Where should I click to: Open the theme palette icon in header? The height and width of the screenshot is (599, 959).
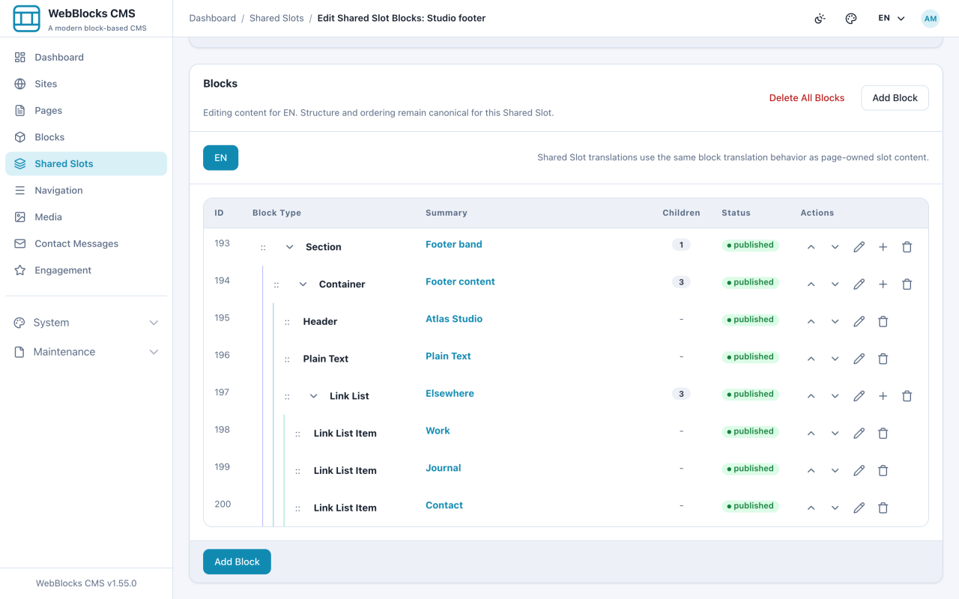pos(851,19)
